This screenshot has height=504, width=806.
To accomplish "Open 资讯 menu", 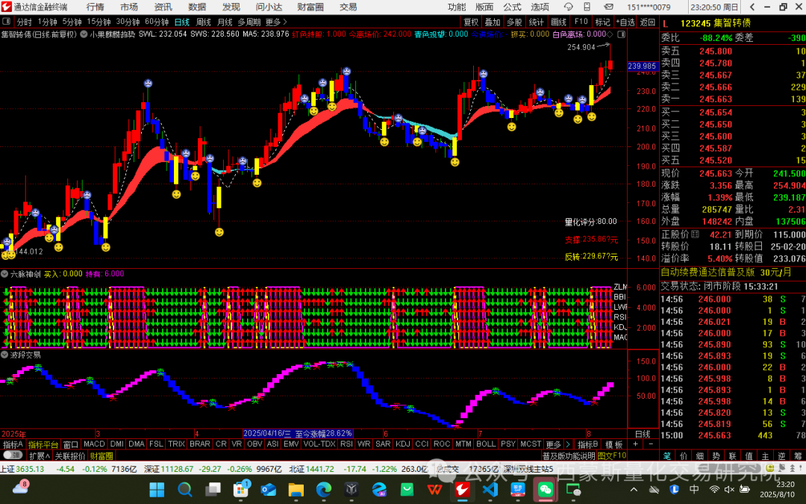I will tap(163, 7).
